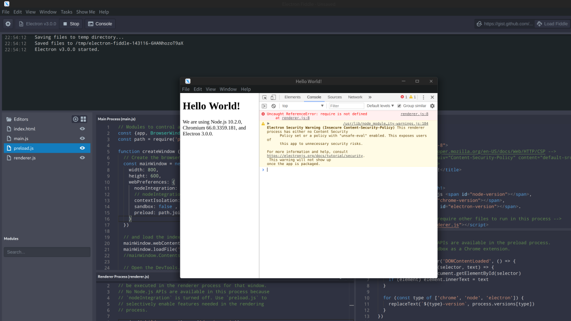The width and height of the screenshot is (571, 321).
Task: Open the Help menu in the Hello World window
Action: 246,89
